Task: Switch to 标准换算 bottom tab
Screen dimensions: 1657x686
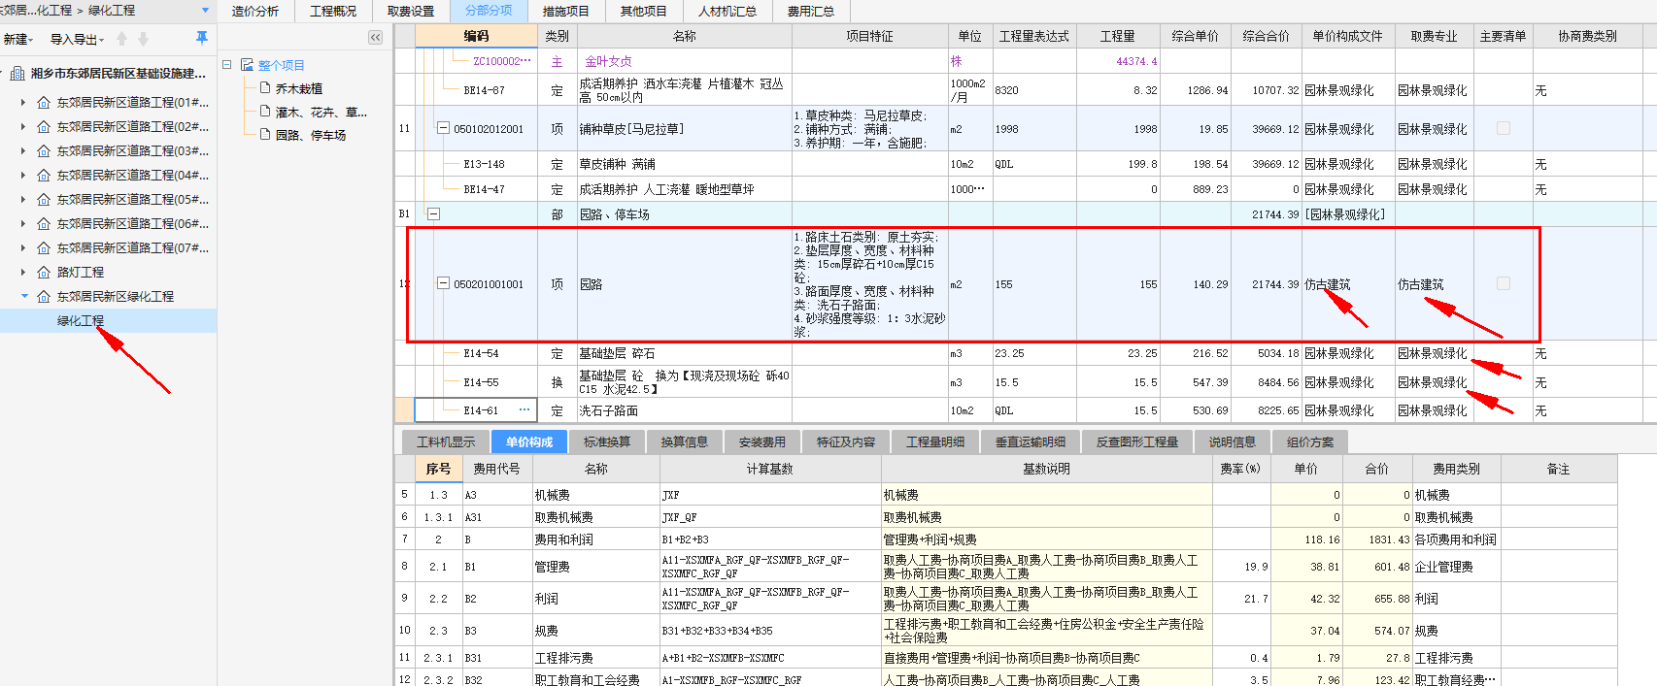Action: 607,441
